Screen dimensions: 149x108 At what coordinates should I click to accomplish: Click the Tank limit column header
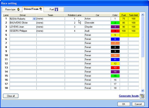(134, 15)
